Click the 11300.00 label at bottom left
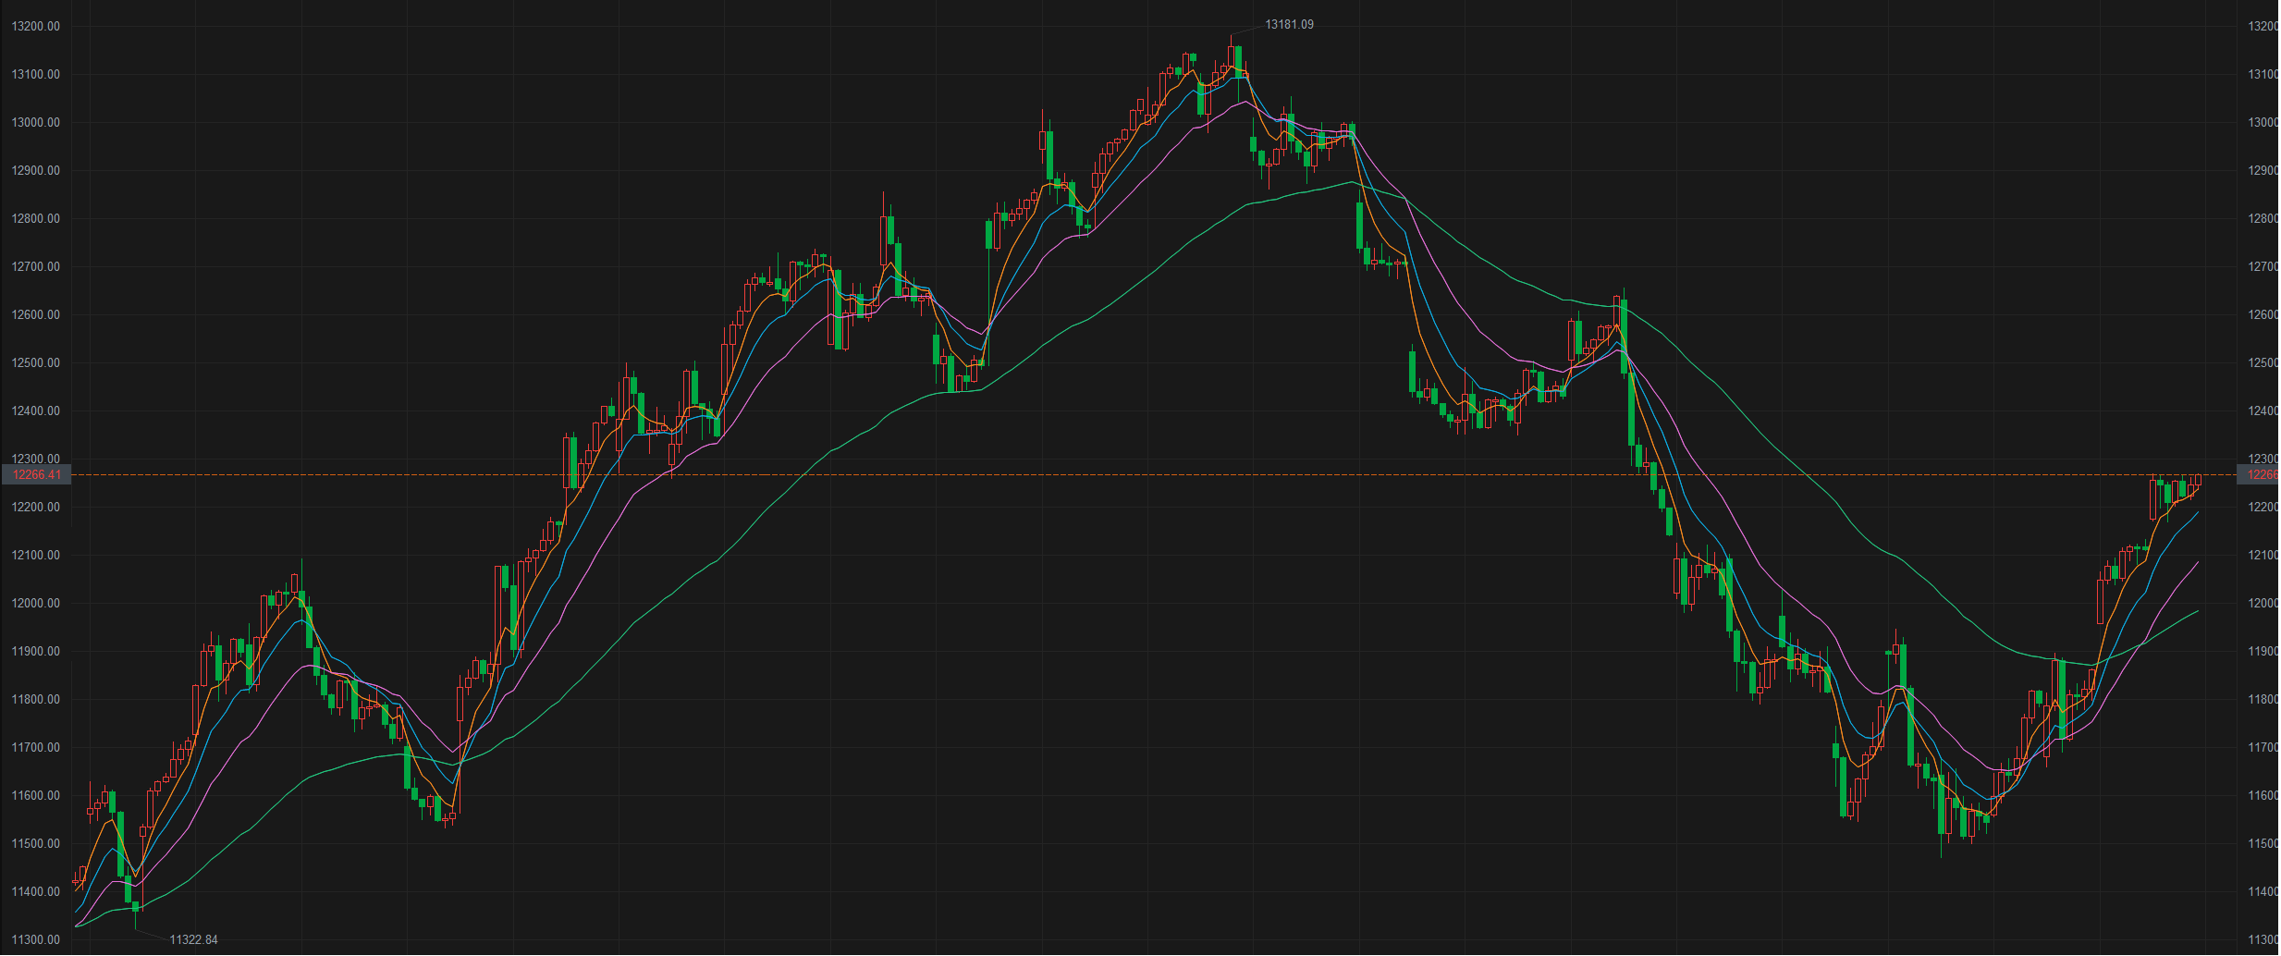 35,939
